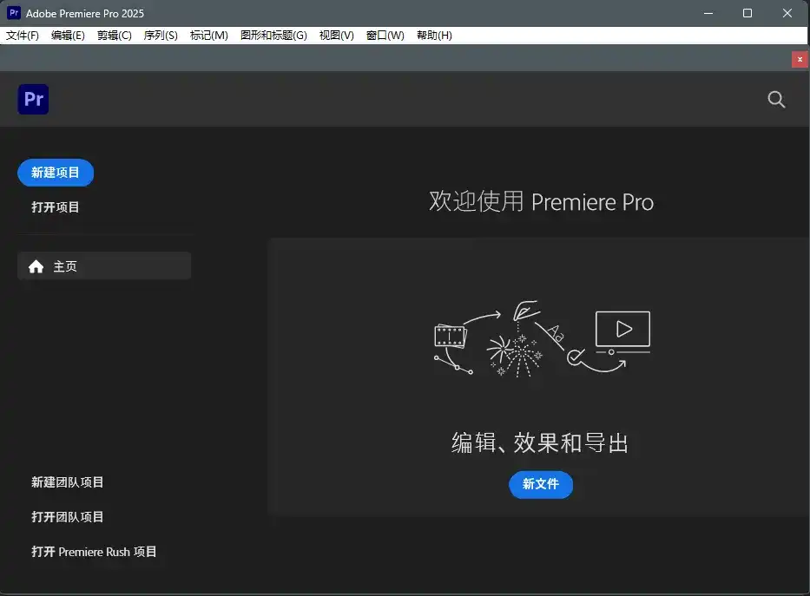Open the 图形和标题 menu
810x596 pixels.
272,35
